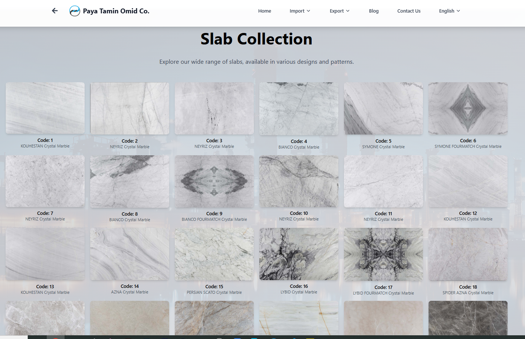Open Code 16 LYBID slab thumbnail
525x339 pixels.
[x=299, y=254]
